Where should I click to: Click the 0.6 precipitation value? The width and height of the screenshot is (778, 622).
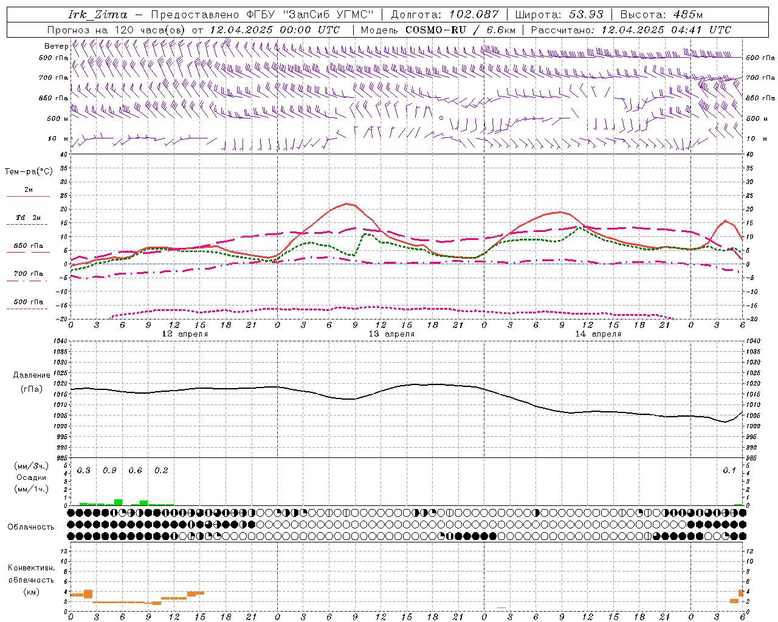[x=135, y=471]
